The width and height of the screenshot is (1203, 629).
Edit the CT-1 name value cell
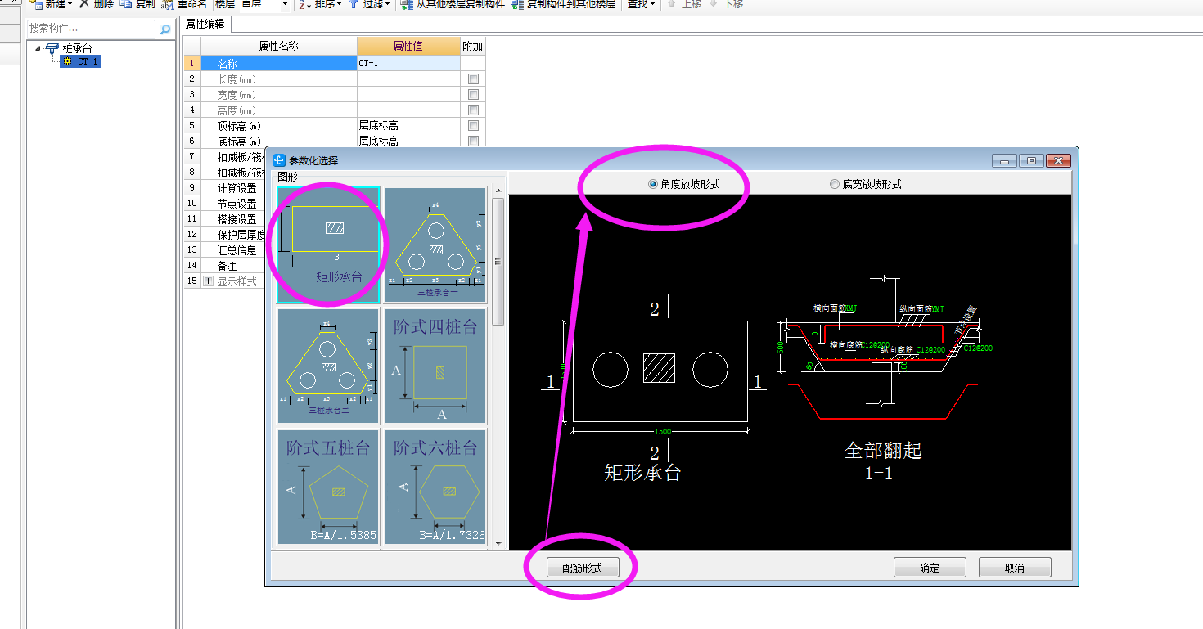click(x=408, y=63)
